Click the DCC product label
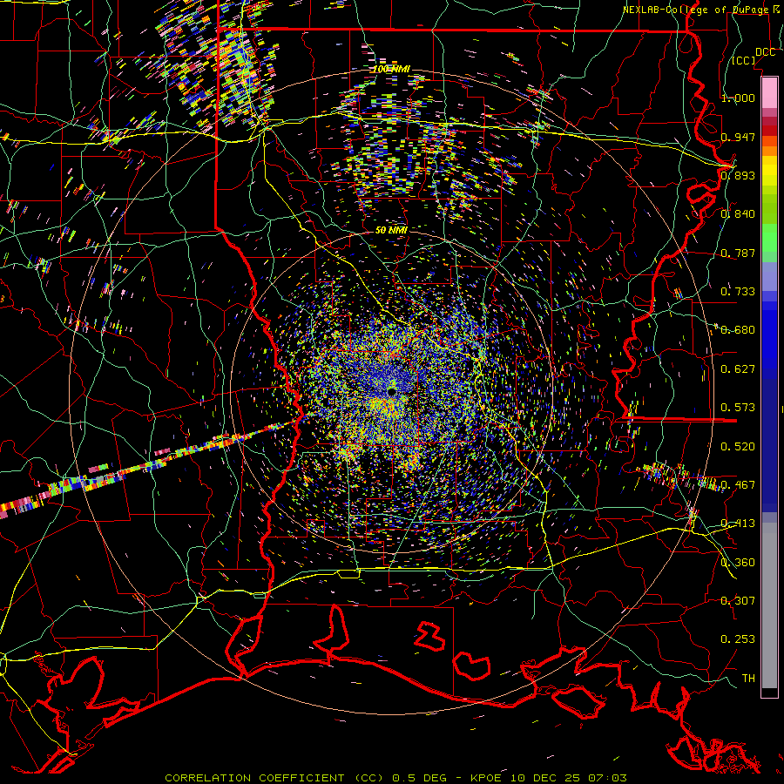784x784 pixels. click(765, 52)
